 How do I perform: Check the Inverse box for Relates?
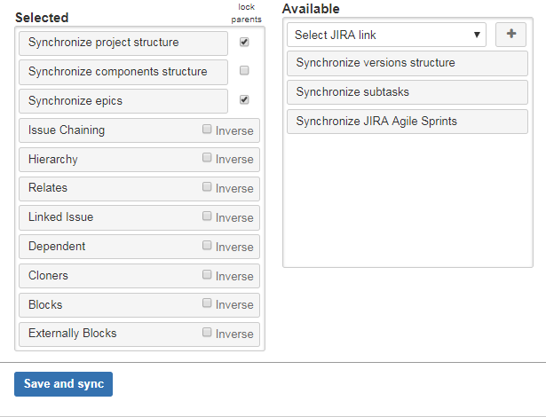[207, 187]
